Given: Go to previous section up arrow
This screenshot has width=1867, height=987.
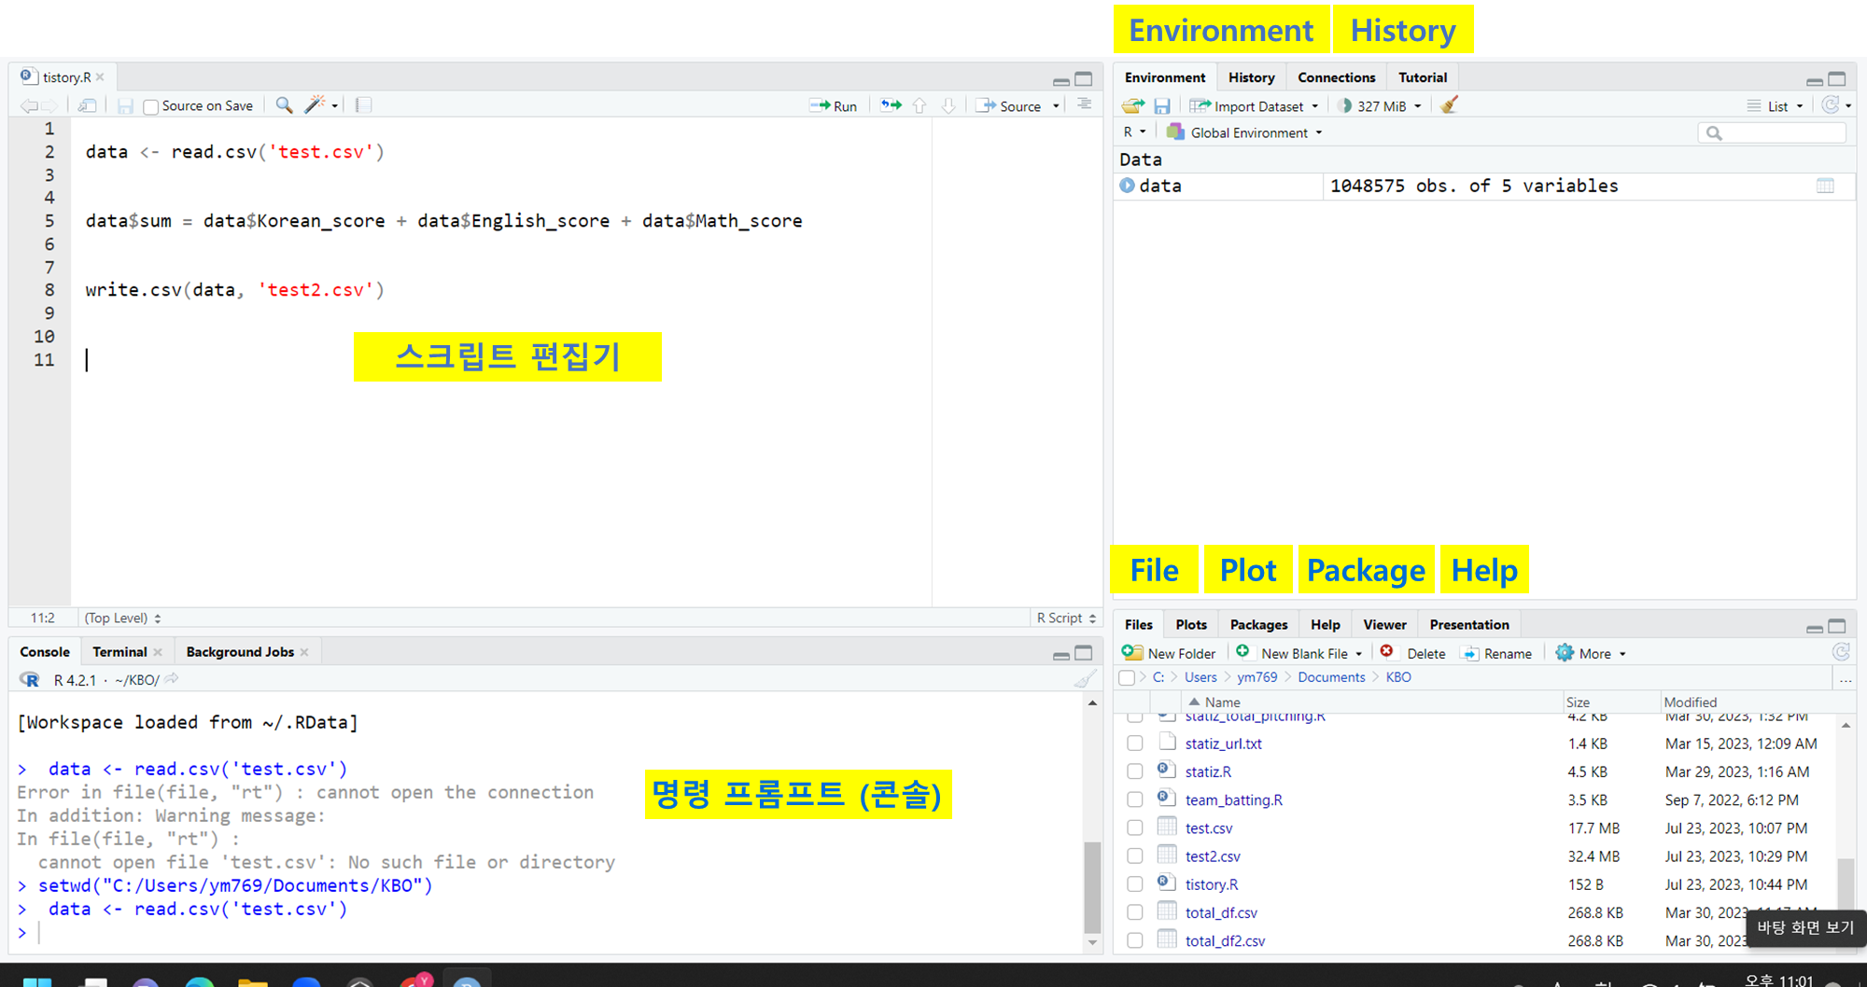Looking at the screenshot, I should tap(919, 105).
